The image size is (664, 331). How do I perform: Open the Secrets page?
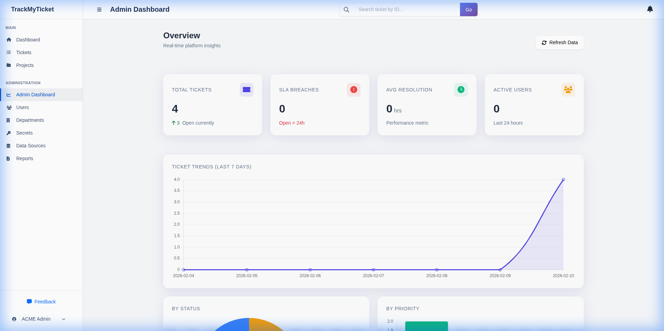tap(41, 133)
